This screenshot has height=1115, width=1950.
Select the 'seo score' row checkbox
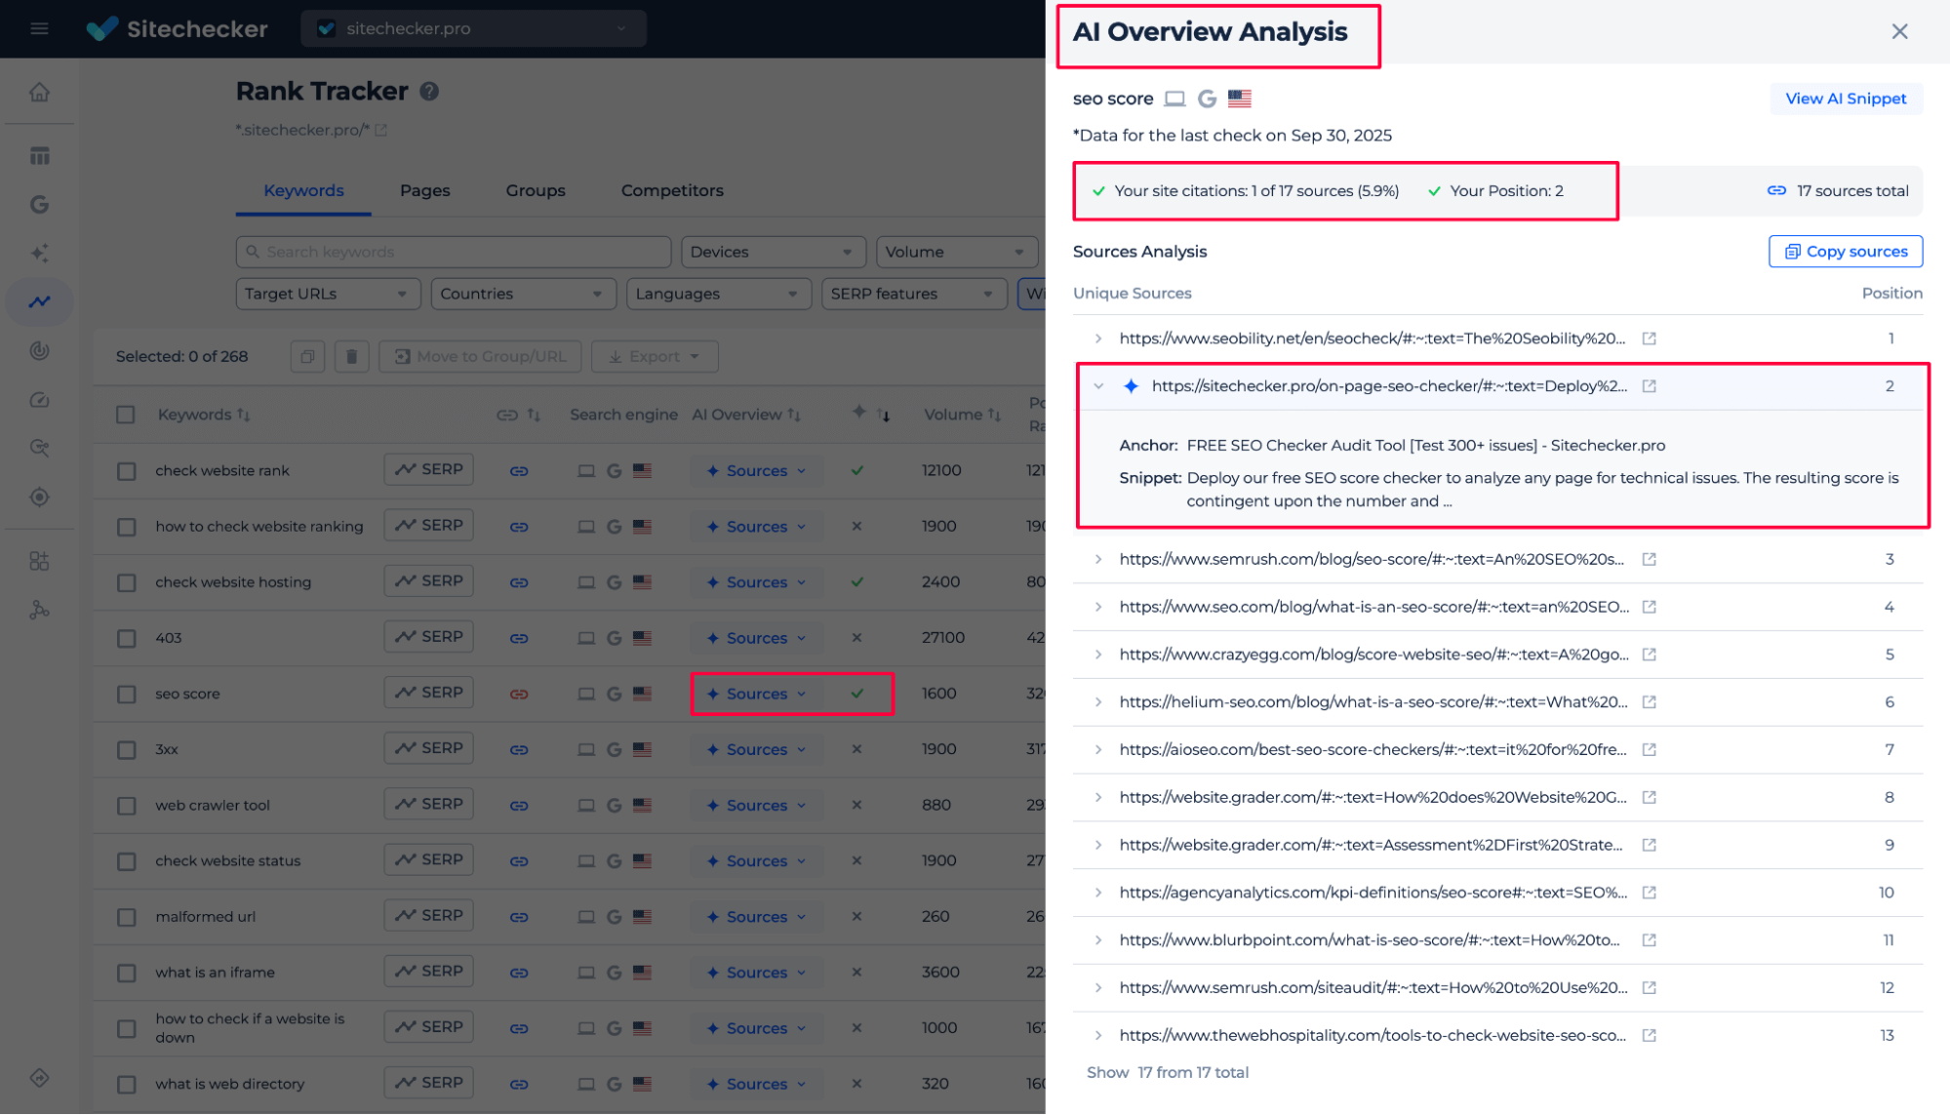click(127, 695)
